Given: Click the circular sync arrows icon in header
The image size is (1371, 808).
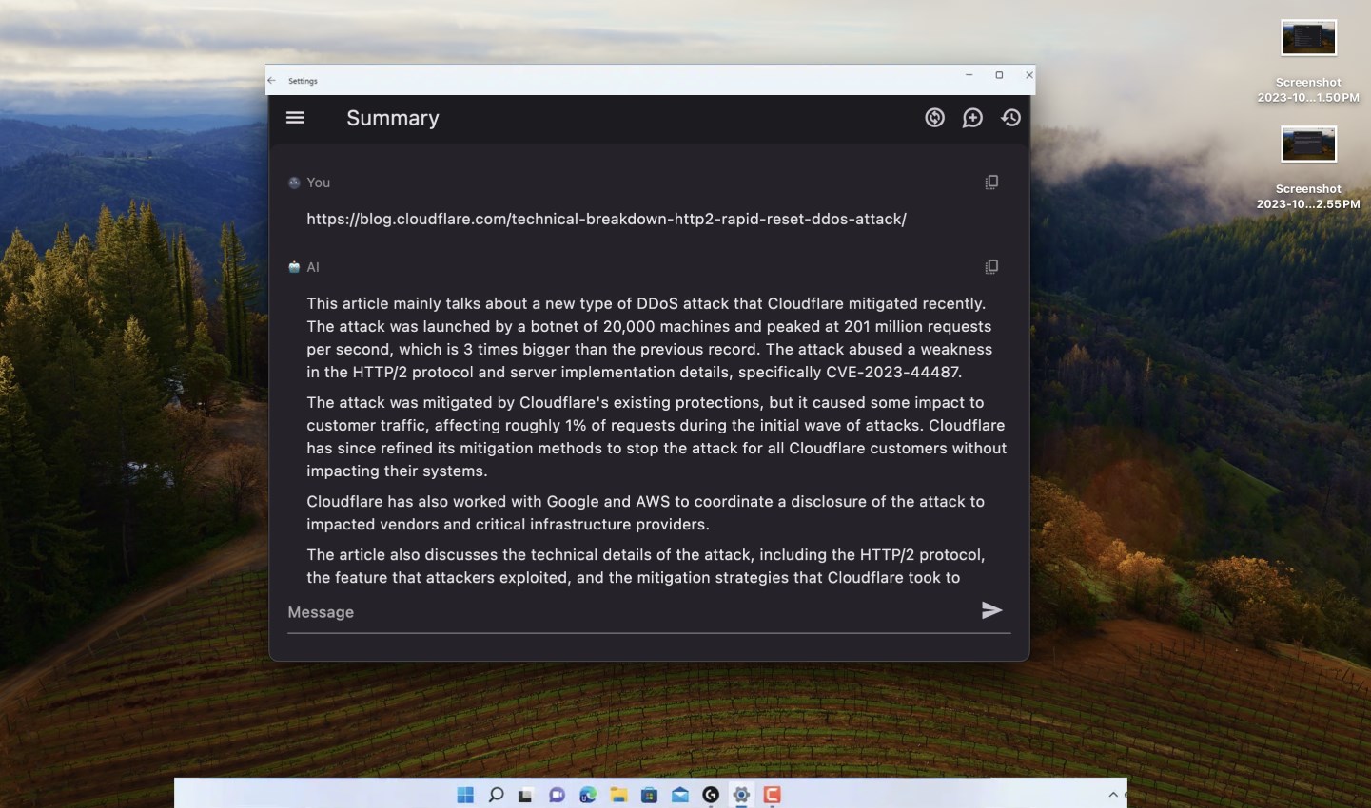Looking at the screenshot, I should tap(934, 118).
